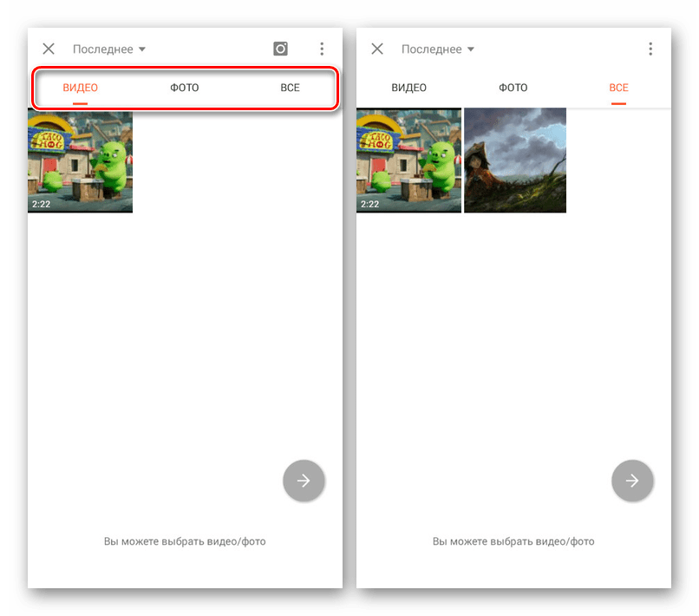Image resolution: width=699 pixels, height=616 pixels.
Task: Select the green monster video thumbnail
Action: [80, 161]
